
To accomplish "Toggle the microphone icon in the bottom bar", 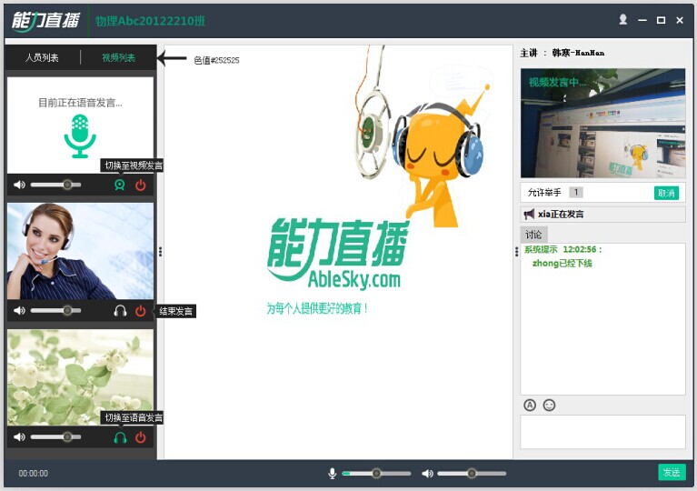I will tap(333, 473).
